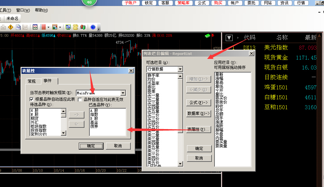Click the green 40 badge at top
Viewport: 324px width, 187px height.
pyautogui.click(x=89, y=2)
